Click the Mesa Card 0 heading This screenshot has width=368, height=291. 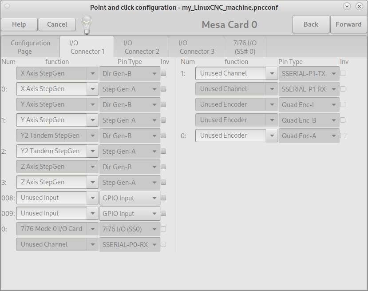(230, 24)
